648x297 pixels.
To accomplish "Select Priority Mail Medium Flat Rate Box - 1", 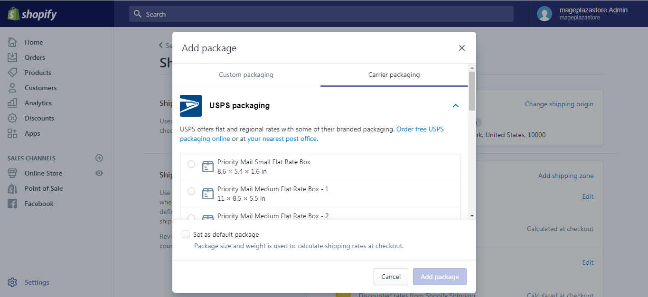I will [x=191, y=191].
